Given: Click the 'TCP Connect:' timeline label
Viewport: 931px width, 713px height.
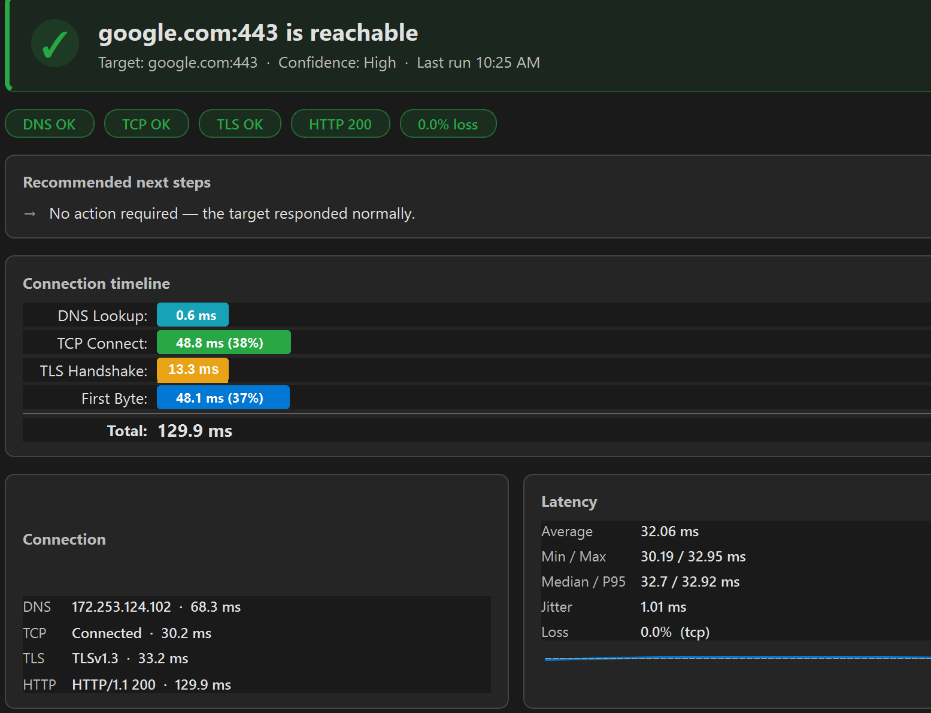Looking at the screenshot, I should click(102, 343).
